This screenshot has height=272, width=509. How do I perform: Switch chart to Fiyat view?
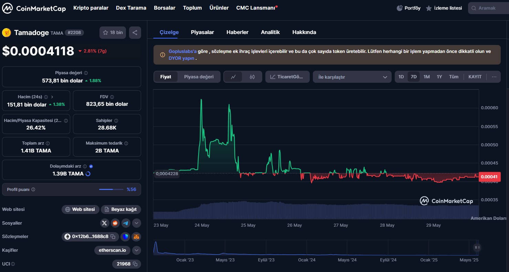[166, 77]
